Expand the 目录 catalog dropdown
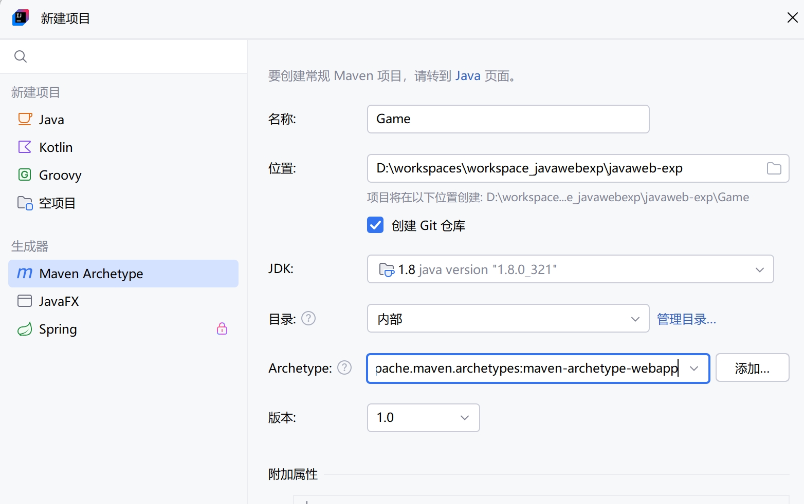 [x=635, y=319]
